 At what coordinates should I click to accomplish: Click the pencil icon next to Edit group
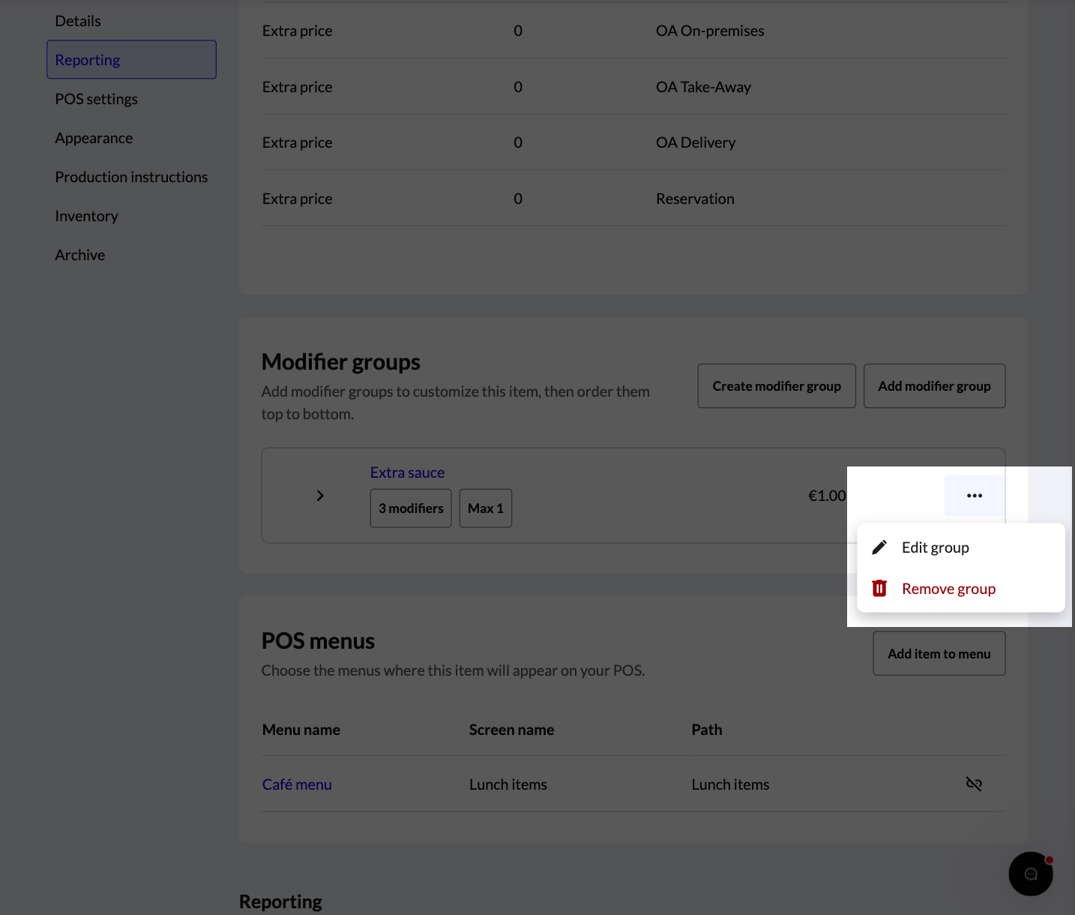(879, 547)
